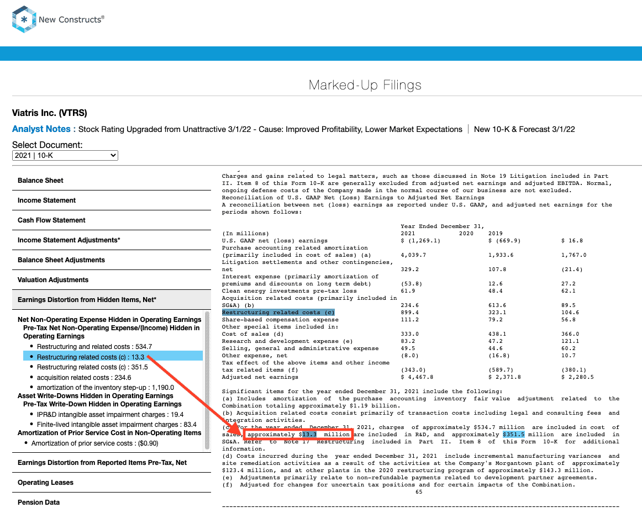Click the Marked-Up Filings page heading
642x508 pixels.
click(365, 85)
